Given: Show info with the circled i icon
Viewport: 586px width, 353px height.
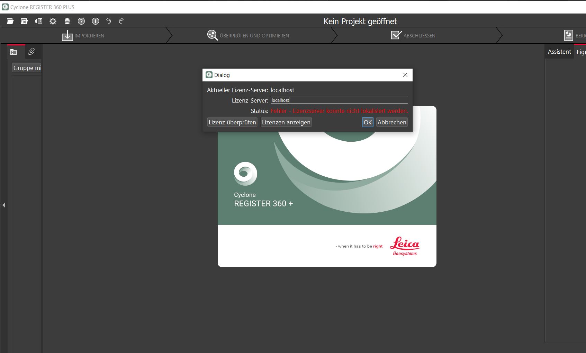Looking at the screenshot, I should (96, 21).
